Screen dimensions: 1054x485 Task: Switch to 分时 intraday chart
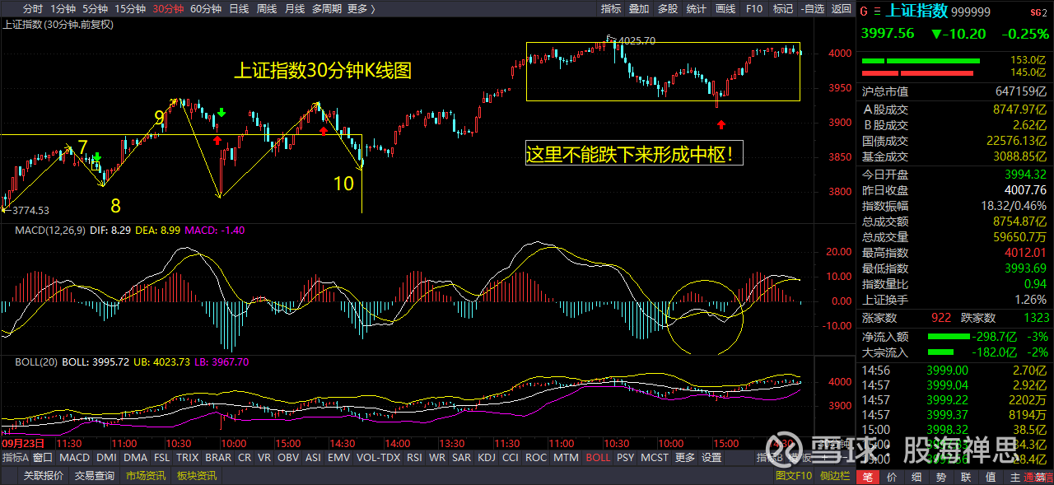tap(33, 9)
